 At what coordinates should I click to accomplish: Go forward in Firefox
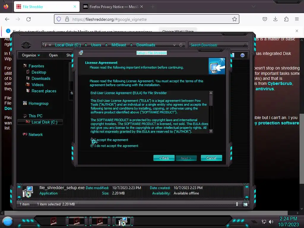tap(18, 19)
